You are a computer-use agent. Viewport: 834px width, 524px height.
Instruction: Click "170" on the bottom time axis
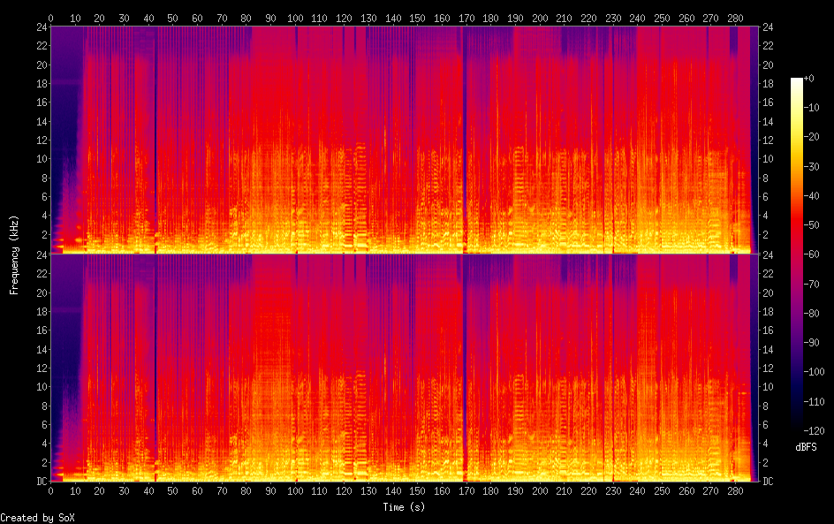(466, 491)
